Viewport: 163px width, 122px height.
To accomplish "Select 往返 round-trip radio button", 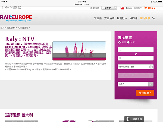I will pyautogui.click(x=128, y=42).
